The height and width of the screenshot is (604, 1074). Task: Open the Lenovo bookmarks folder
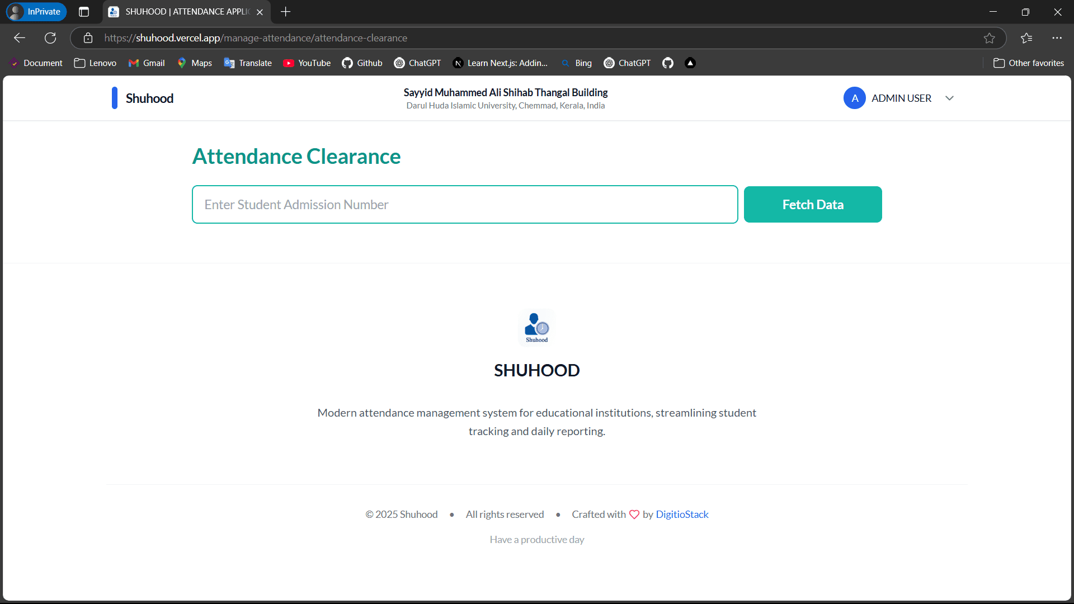coord(96,63)
